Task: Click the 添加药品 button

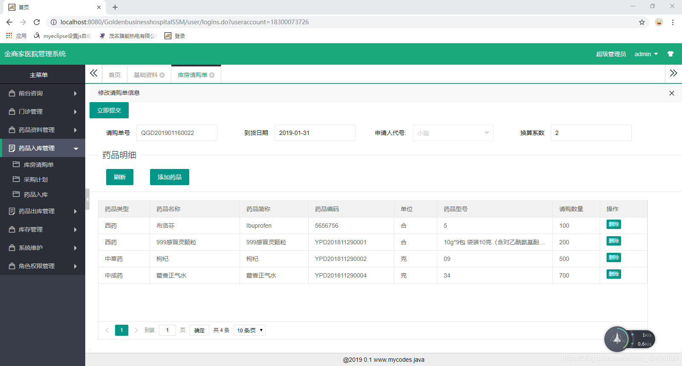Action: pyautogui.click(x=170, y=177)
